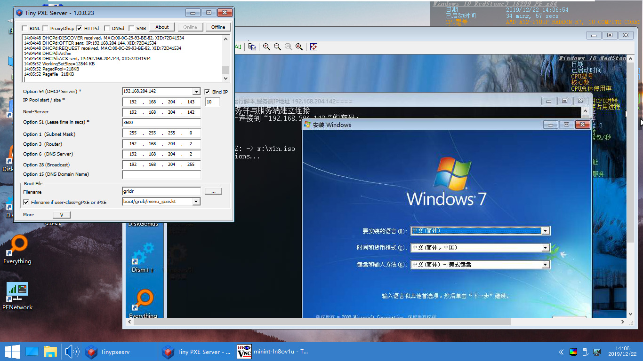Click the Option 15 DNS Domain Name field

(161, 174)
